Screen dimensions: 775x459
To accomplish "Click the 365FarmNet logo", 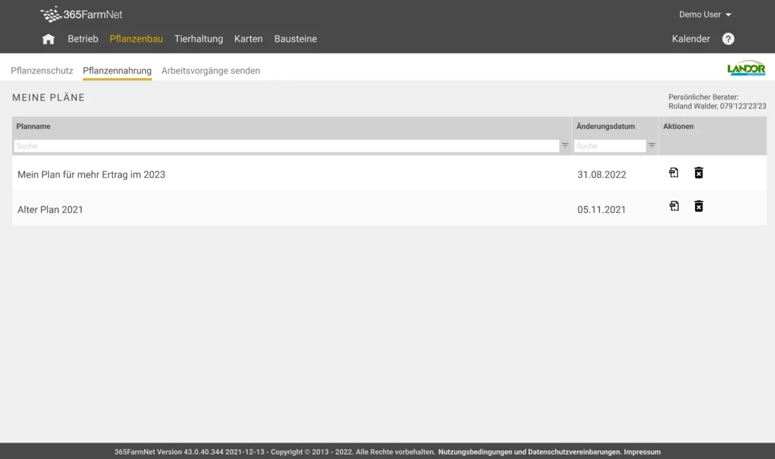I will click(x=81, y=14).
